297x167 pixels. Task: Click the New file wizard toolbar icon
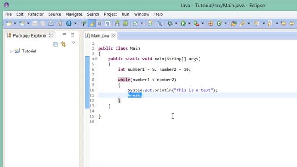coord(9,24)
